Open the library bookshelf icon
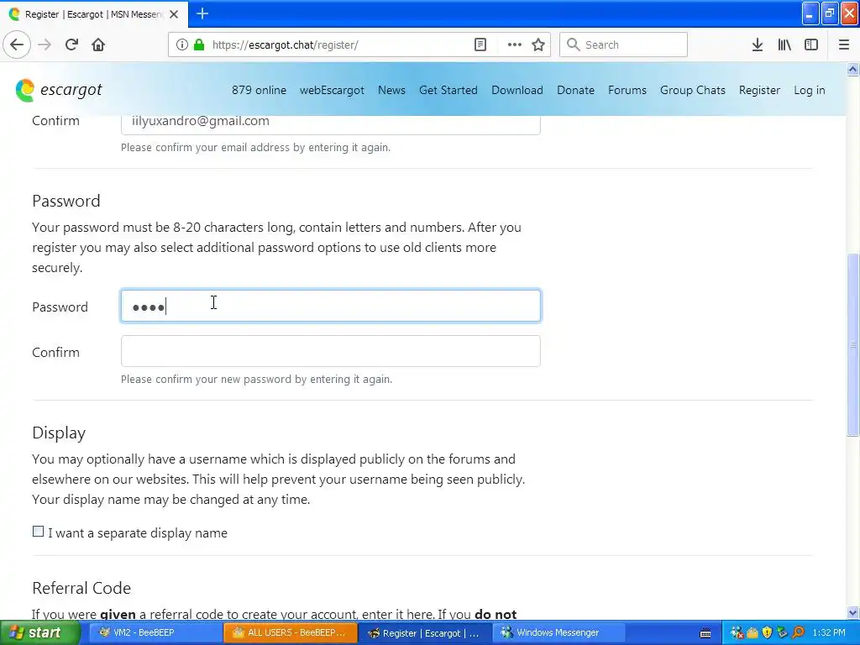This screenshot has width=860, height=645. [x=784, y=45]
